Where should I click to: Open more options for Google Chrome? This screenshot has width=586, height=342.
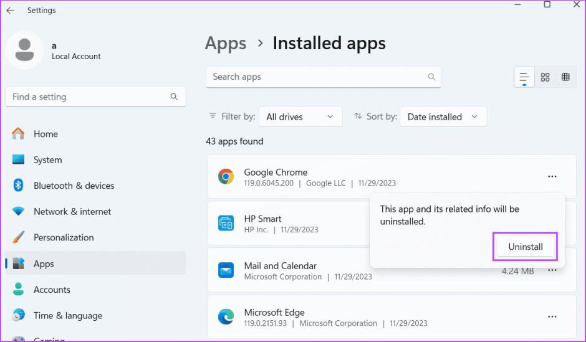pos(552,177)
